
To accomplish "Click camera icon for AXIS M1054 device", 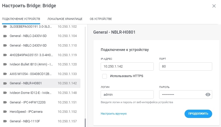I will click(x=5, y=74).
